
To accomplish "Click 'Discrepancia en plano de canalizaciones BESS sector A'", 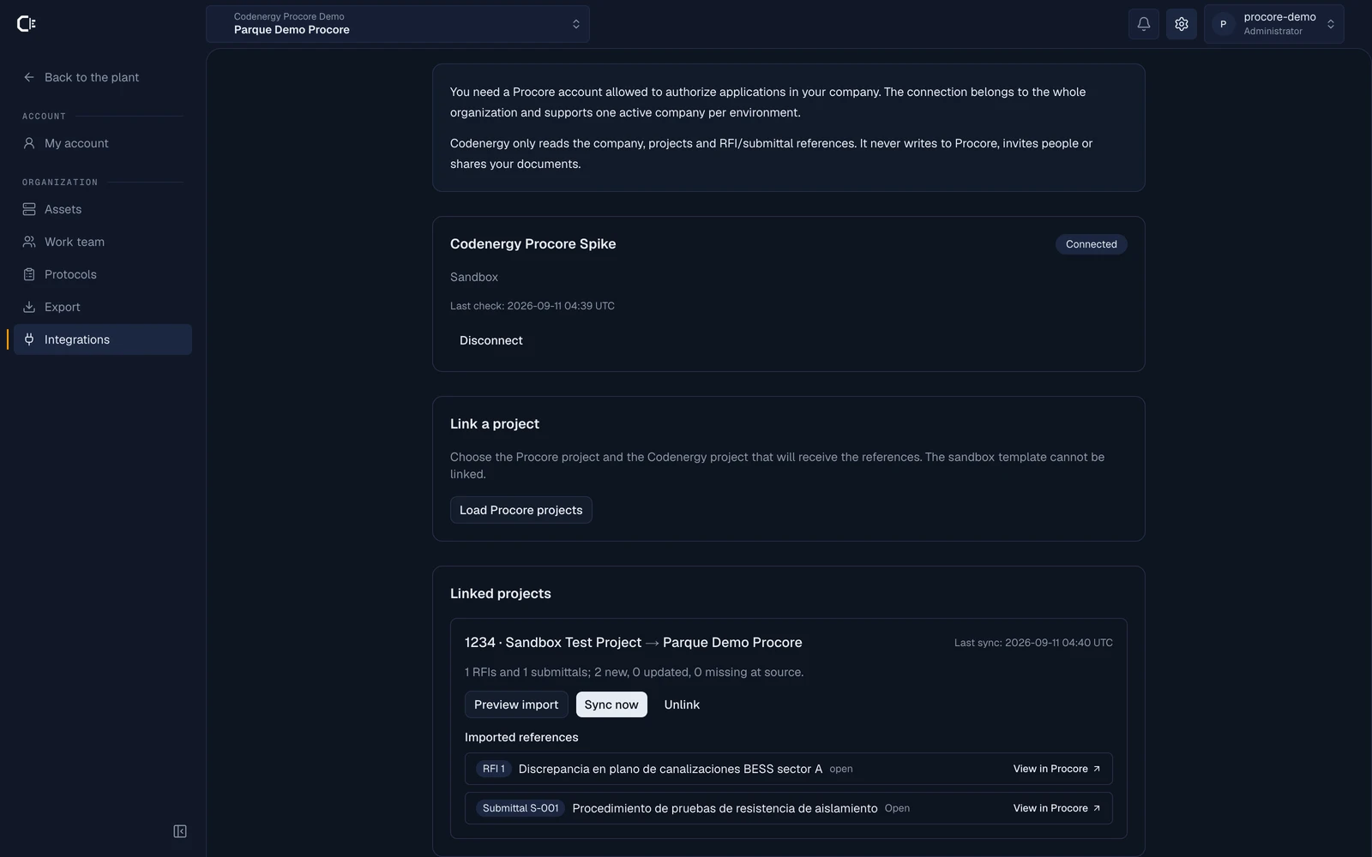I will tap(671, 769).
